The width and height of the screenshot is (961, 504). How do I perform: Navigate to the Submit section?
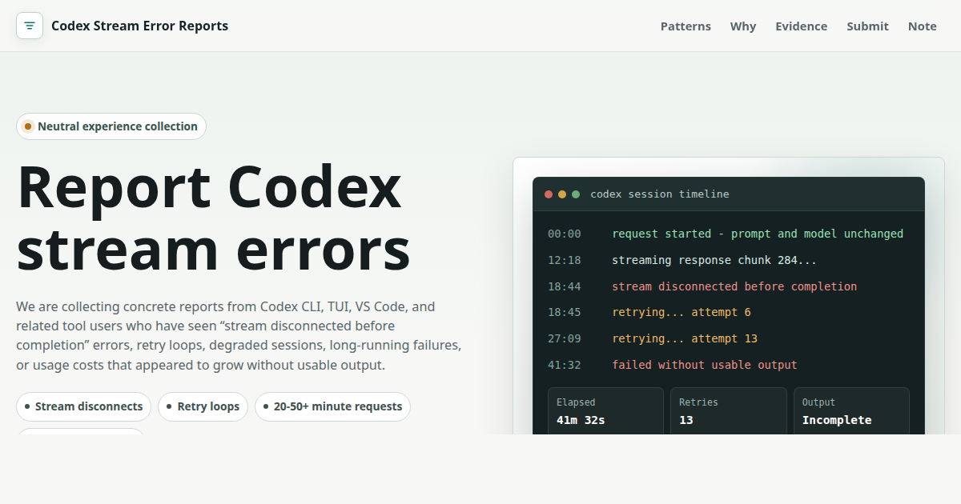[867, 26]
